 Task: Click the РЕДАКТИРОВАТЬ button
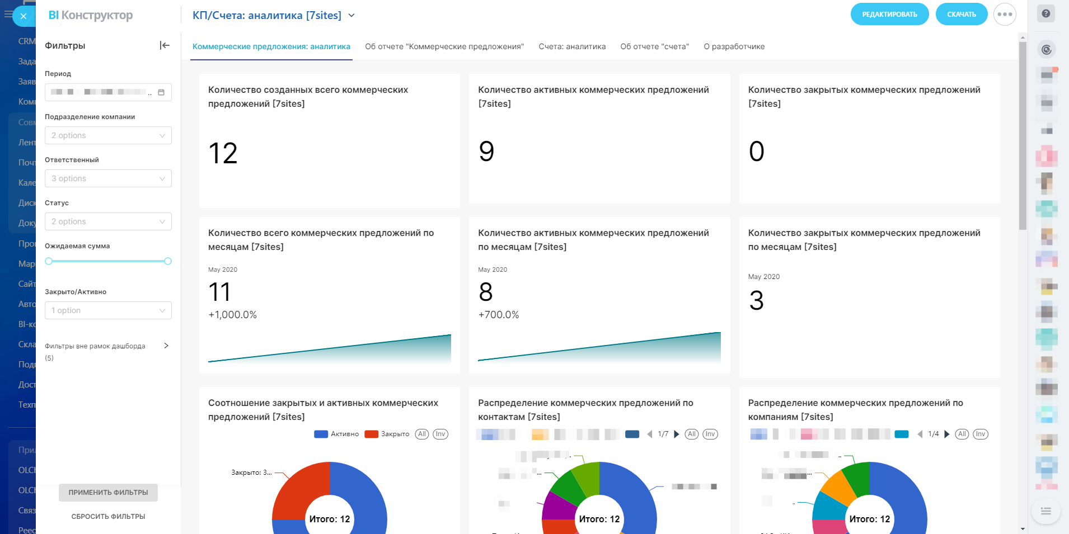click(889, 15)
